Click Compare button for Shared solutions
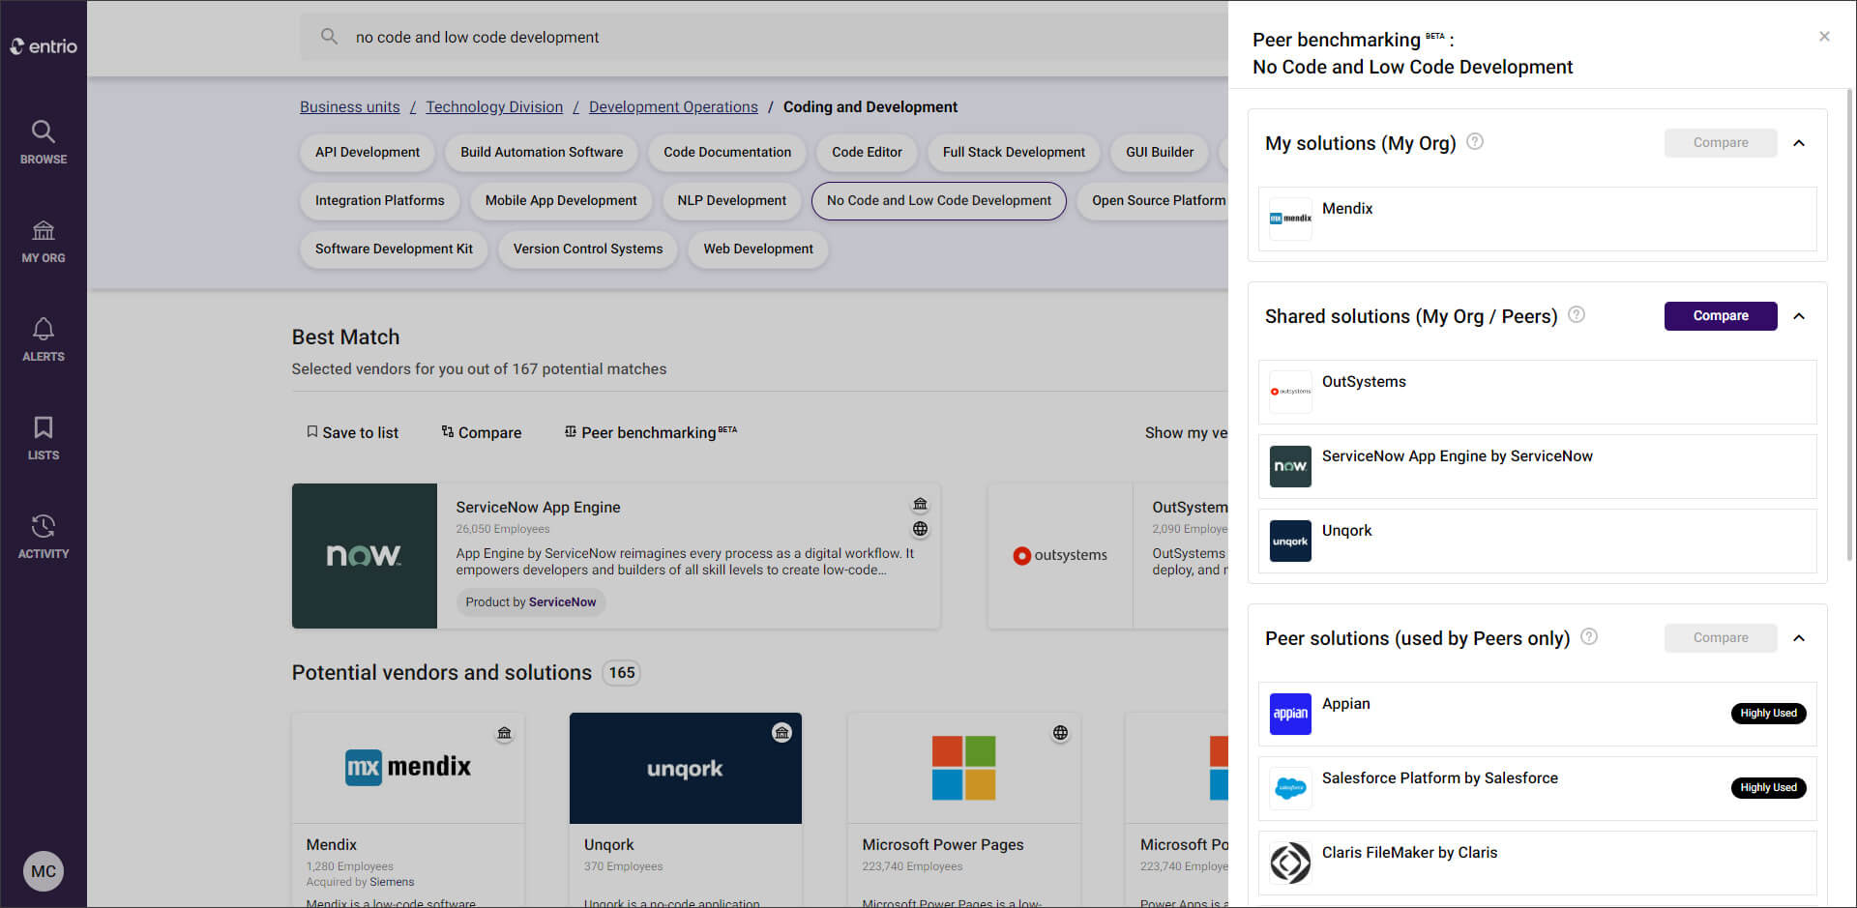The width and height of the screenshot is (1857, 908). click(1721, 316)
